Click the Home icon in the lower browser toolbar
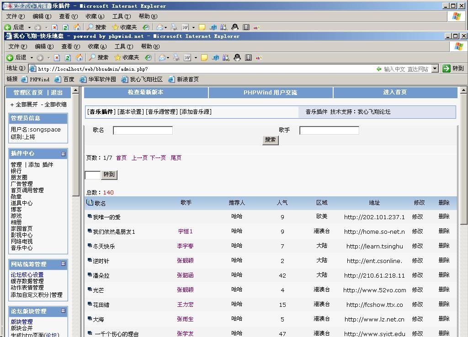Viewport: 468px width, 337px height. [79, 58]
